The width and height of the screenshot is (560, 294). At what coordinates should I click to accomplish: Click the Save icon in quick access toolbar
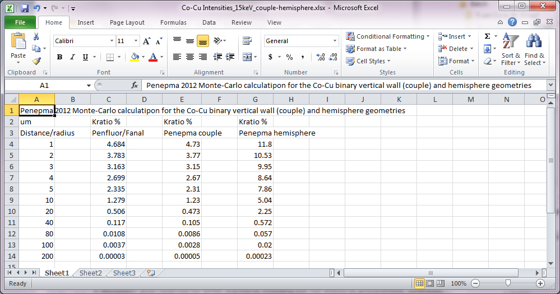coord(24,8)
